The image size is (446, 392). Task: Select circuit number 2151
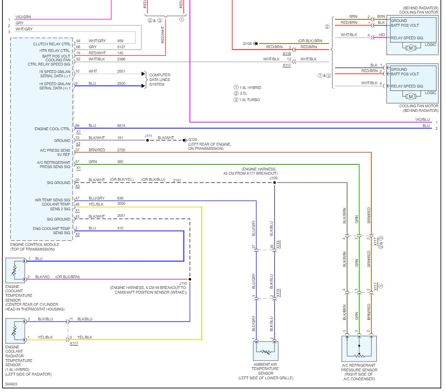pyautogui.click(x=177, y=180)
